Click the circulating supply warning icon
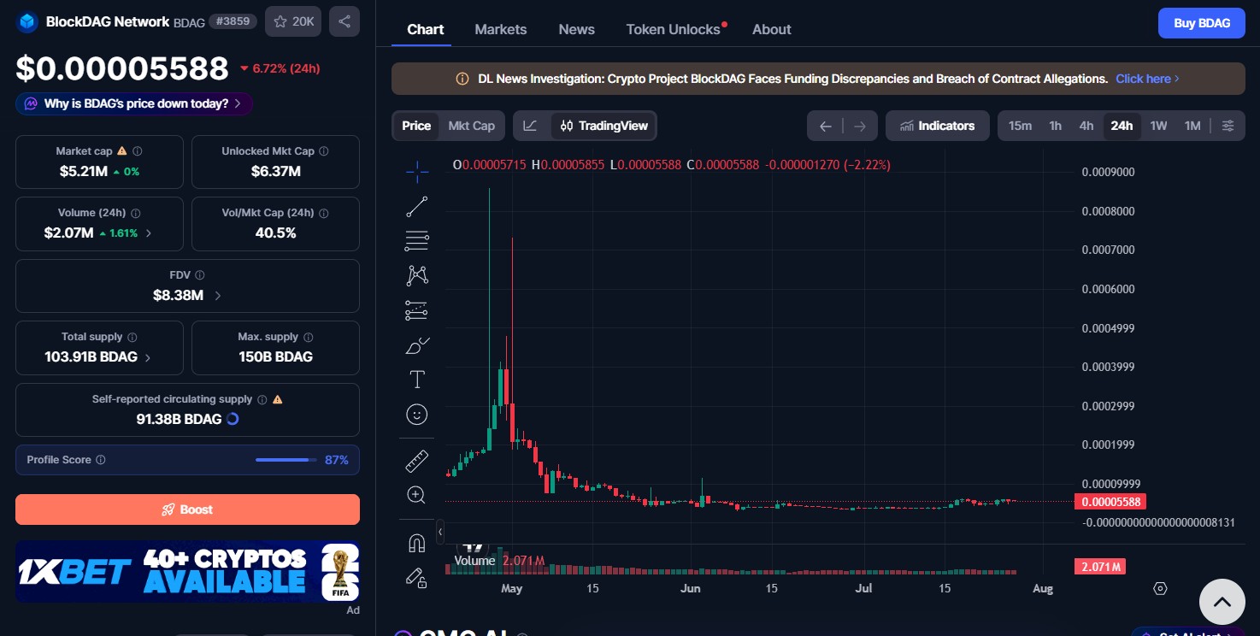Image resolution: width=1260 pixels, height=636 pixels. (278, 399)
